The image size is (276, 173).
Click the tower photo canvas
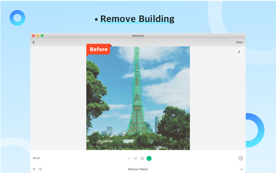click(138, 98)
